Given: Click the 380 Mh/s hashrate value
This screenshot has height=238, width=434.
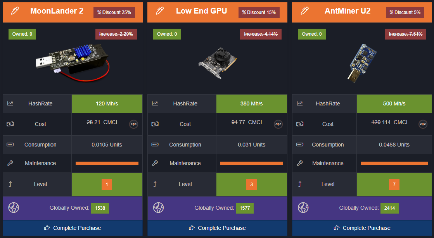Looking at the screenshot, I should [x=252, y=103].
